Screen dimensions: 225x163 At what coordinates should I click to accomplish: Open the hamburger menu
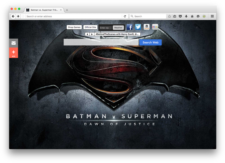[x=212, y=16]
